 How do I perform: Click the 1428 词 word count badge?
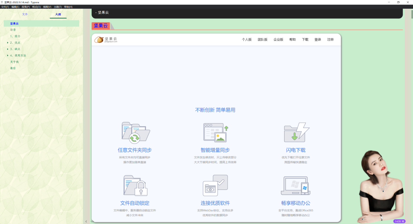[399, 221]
